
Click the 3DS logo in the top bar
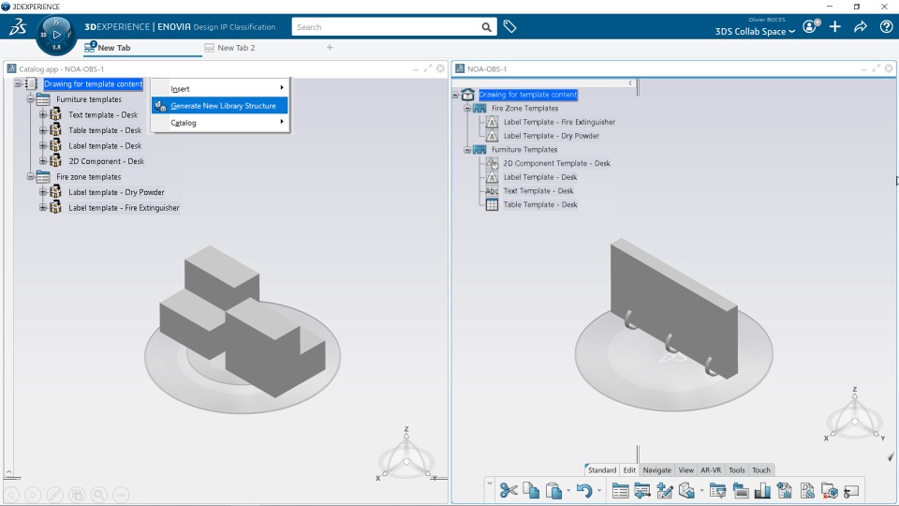(17, 26)
